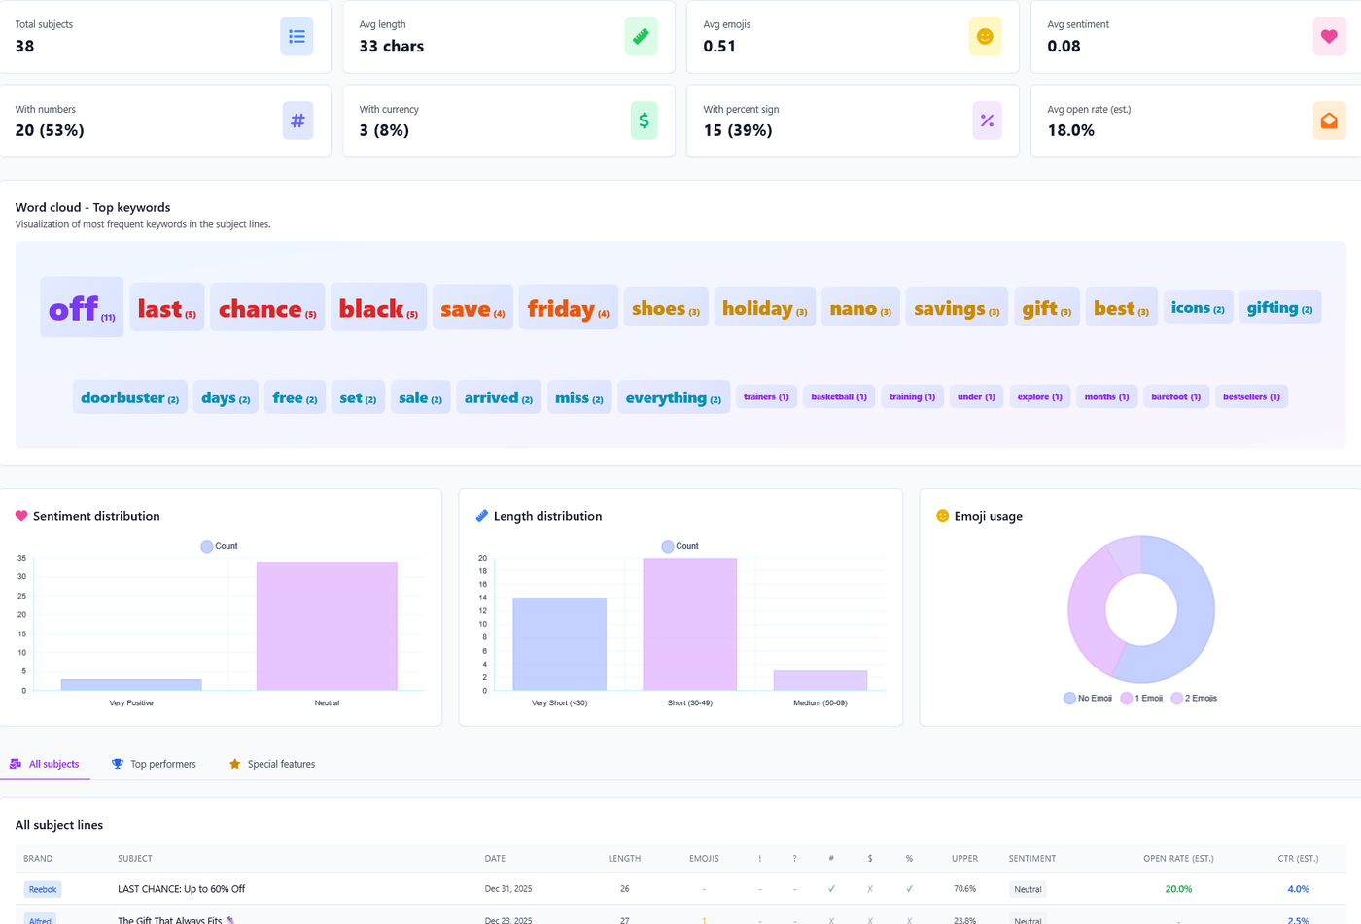
Task: Toggle the 1 Emoji legend item
Action: coord(1141,699)
